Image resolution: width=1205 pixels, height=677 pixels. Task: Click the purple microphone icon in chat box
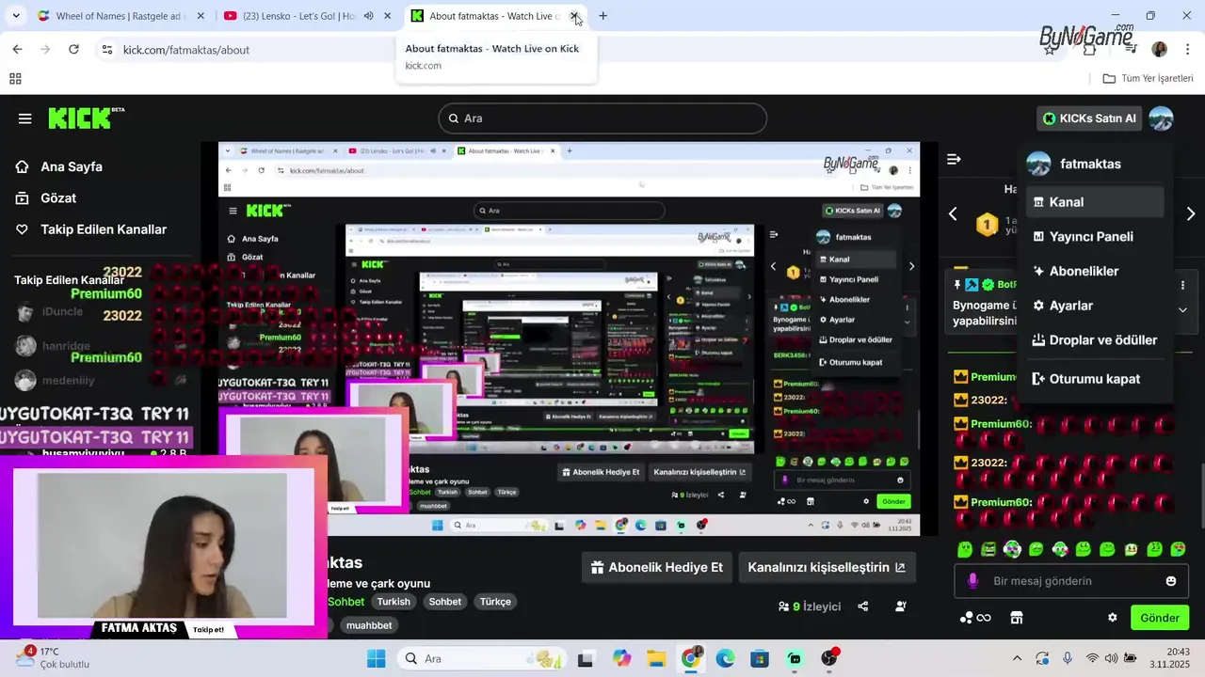coord(973,581)
